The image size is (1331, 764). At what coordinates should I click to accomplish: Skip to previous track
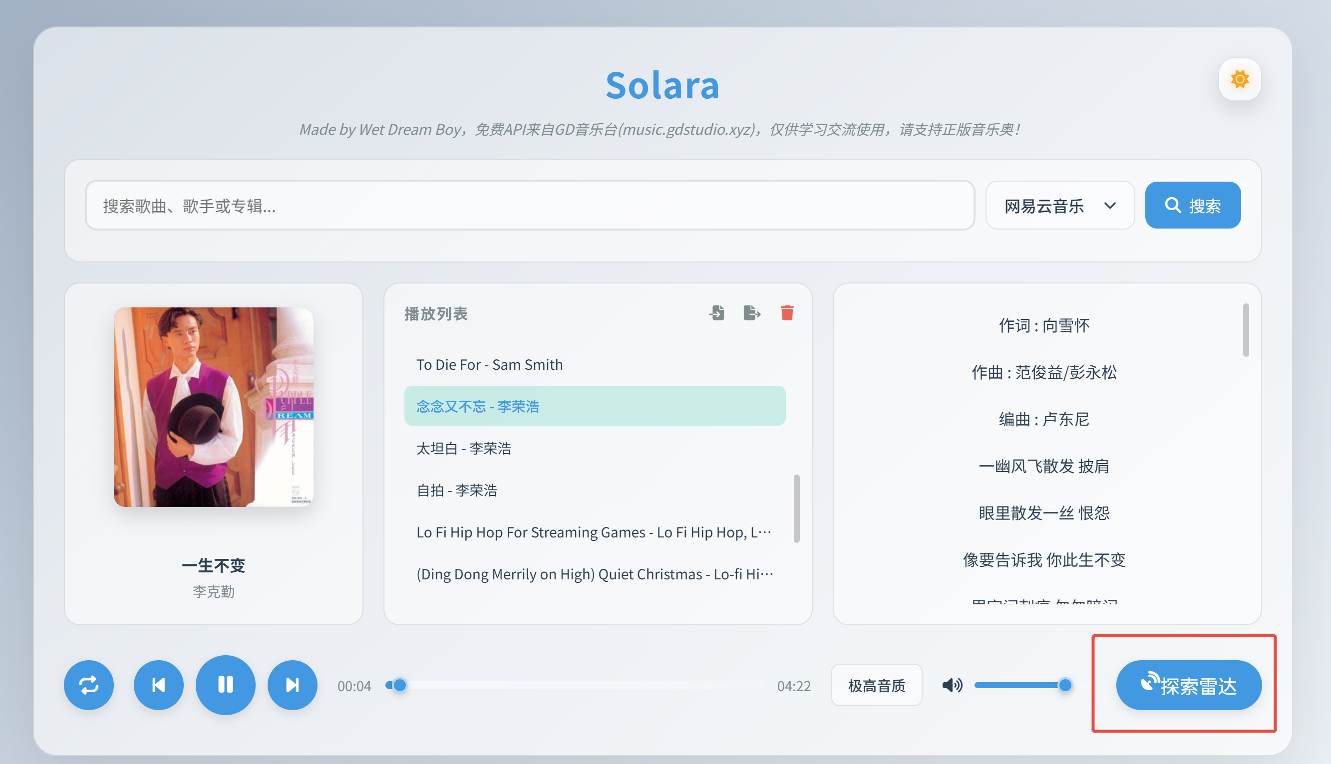[x=158, y=685]
